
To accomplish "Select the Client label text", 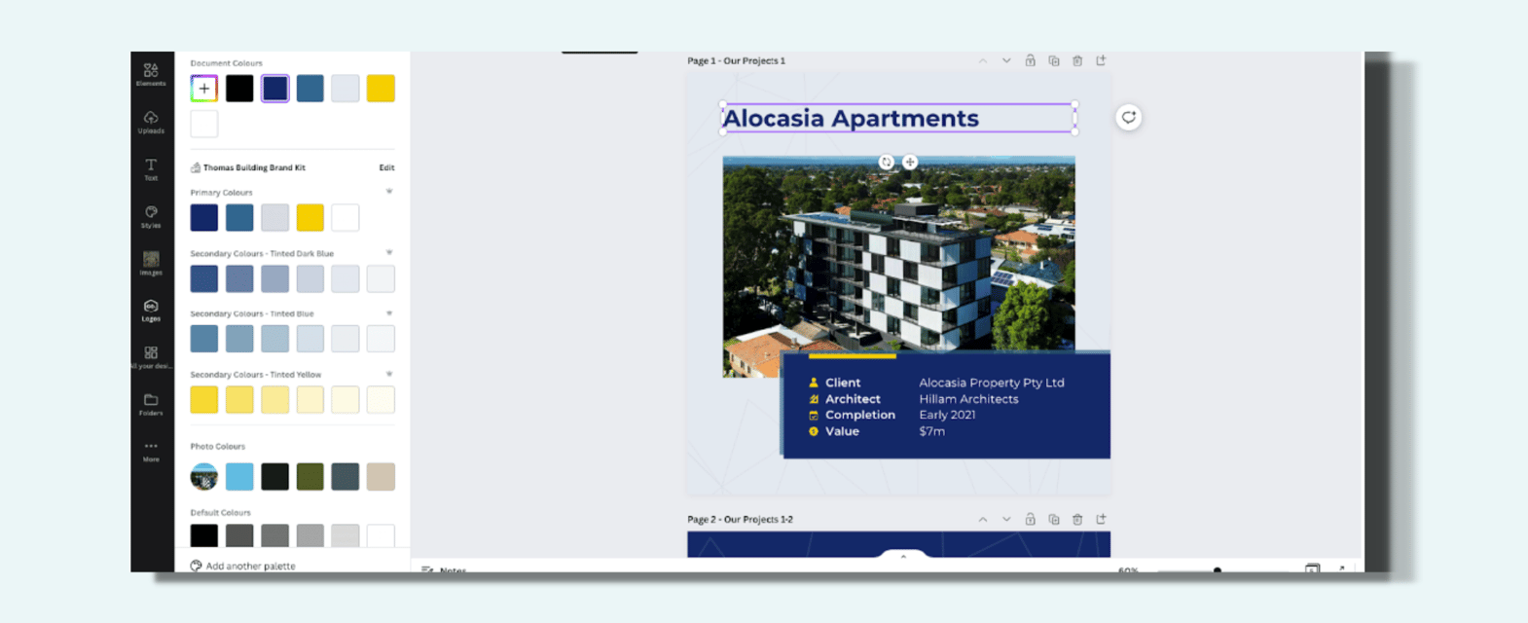I will 843,383.
